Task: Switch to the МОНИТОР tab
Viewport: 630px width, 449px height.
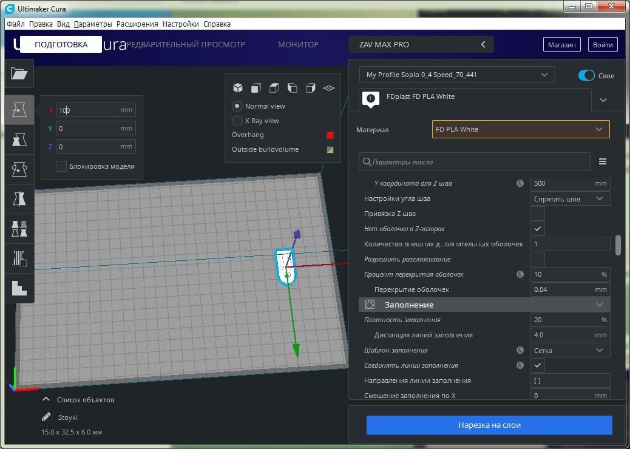Action: click(x=298, y=44)
